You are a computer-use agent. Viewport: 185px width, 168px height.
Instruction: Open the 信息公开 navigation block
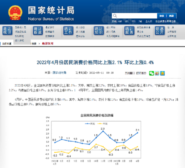160,31
